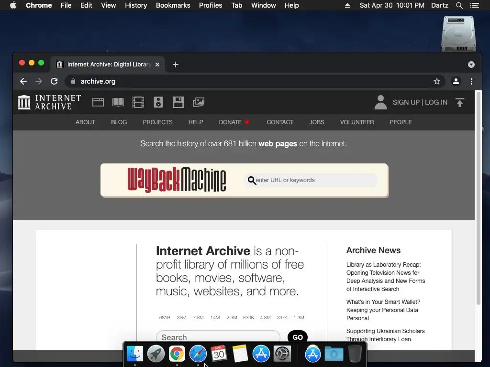
Task: Open Calendar from the Dock
Action: pos(219,354)
